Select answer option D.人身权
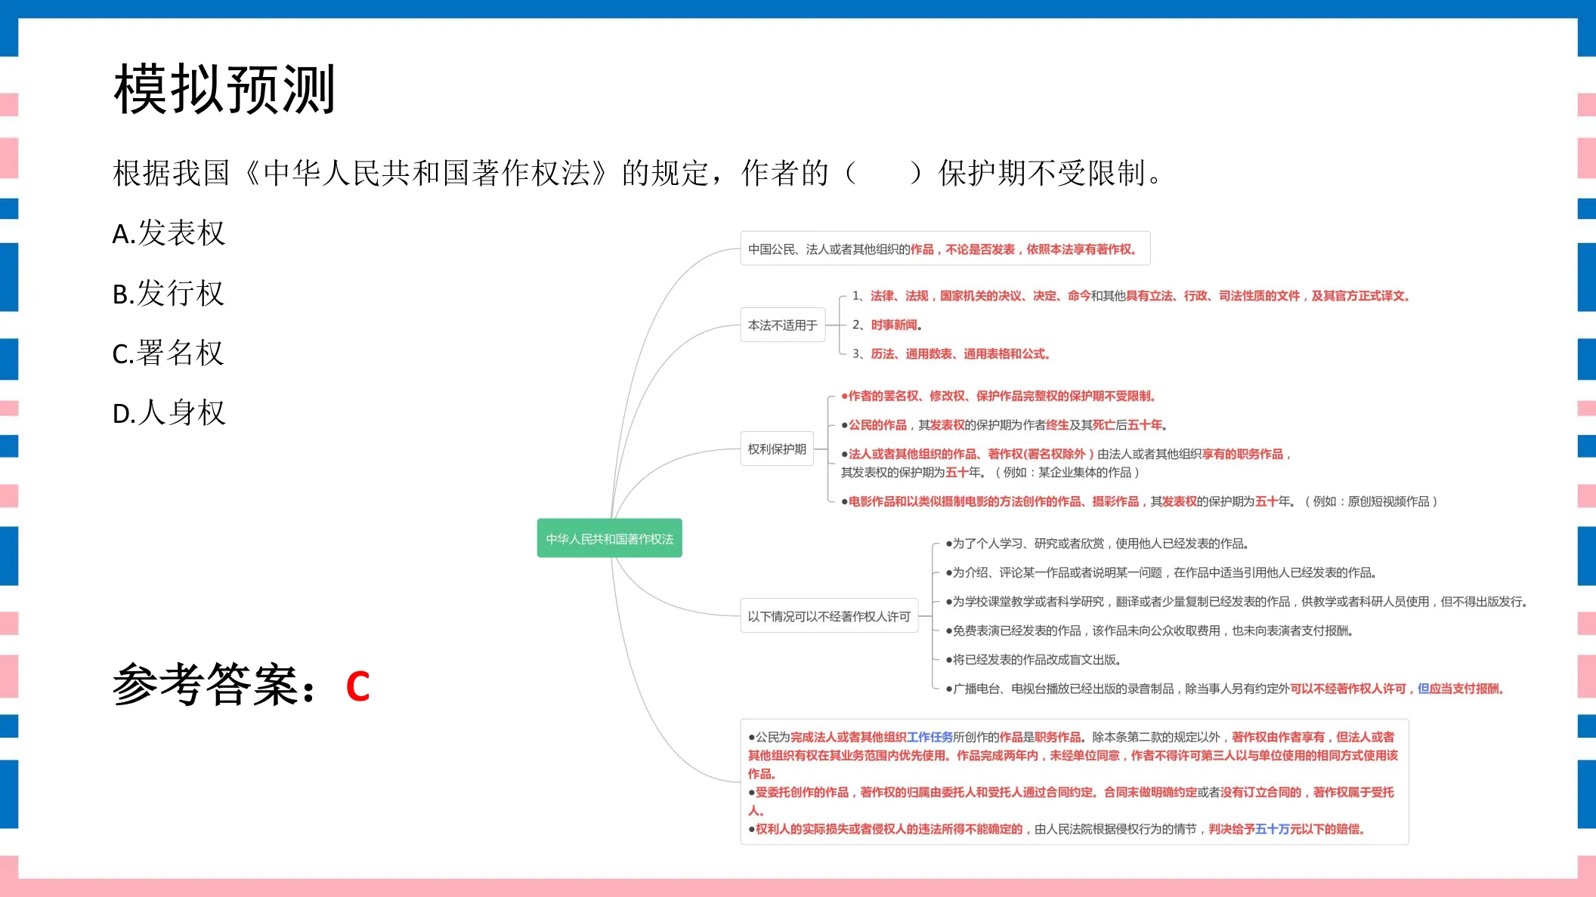Viewport: 1596px width, 897px height. tap(169, 412)
